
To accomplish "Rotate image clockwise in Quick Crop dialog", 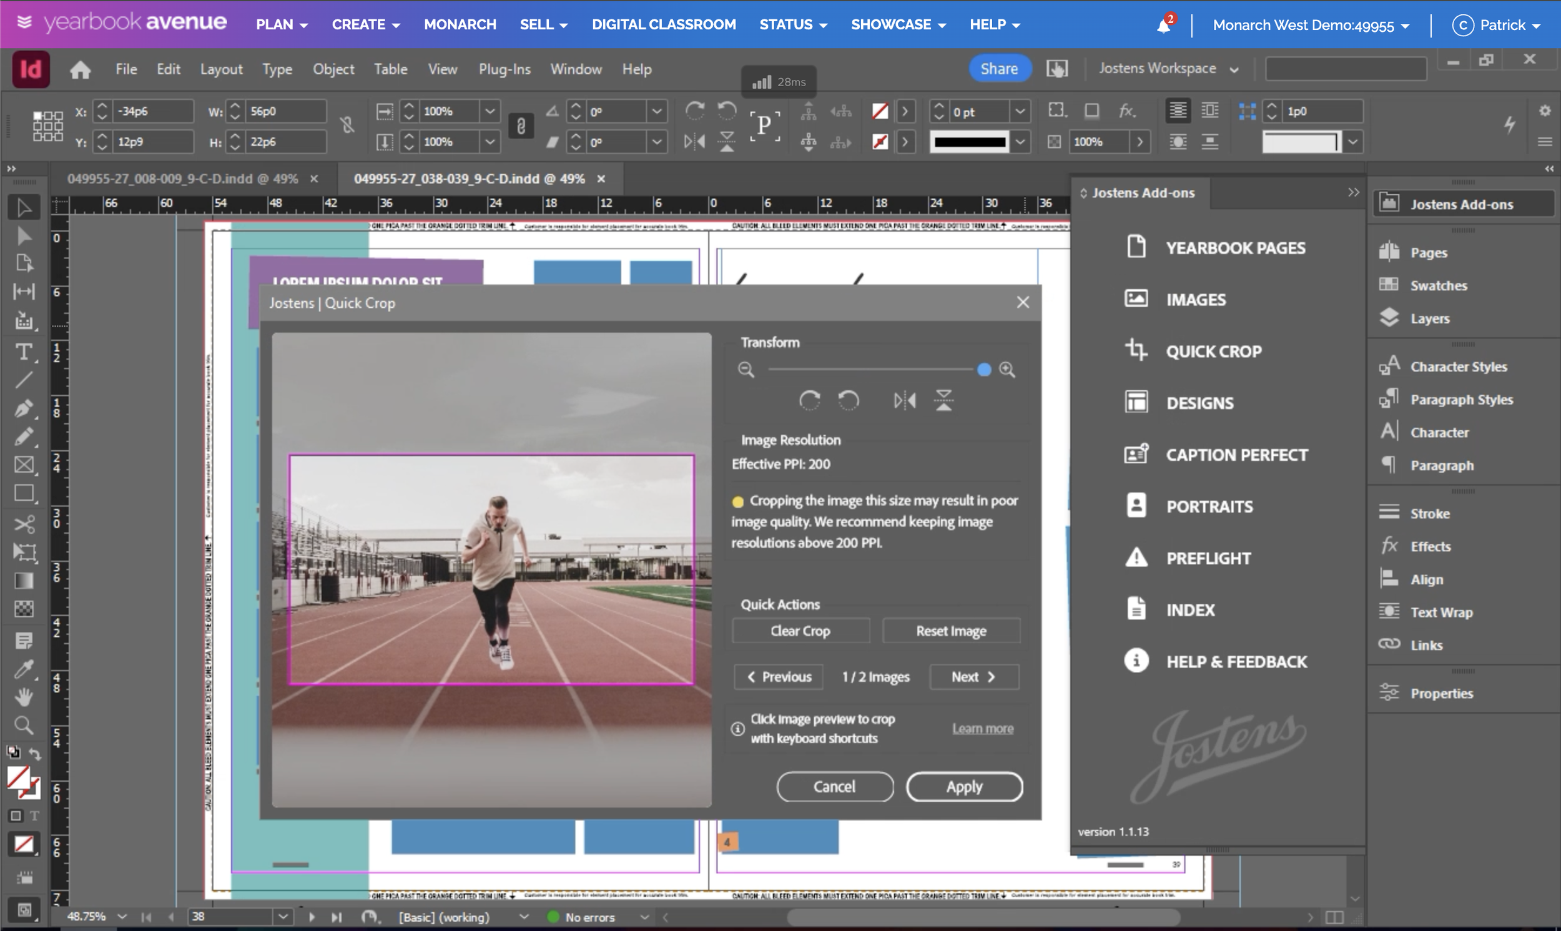I will (x=809, y=400).
